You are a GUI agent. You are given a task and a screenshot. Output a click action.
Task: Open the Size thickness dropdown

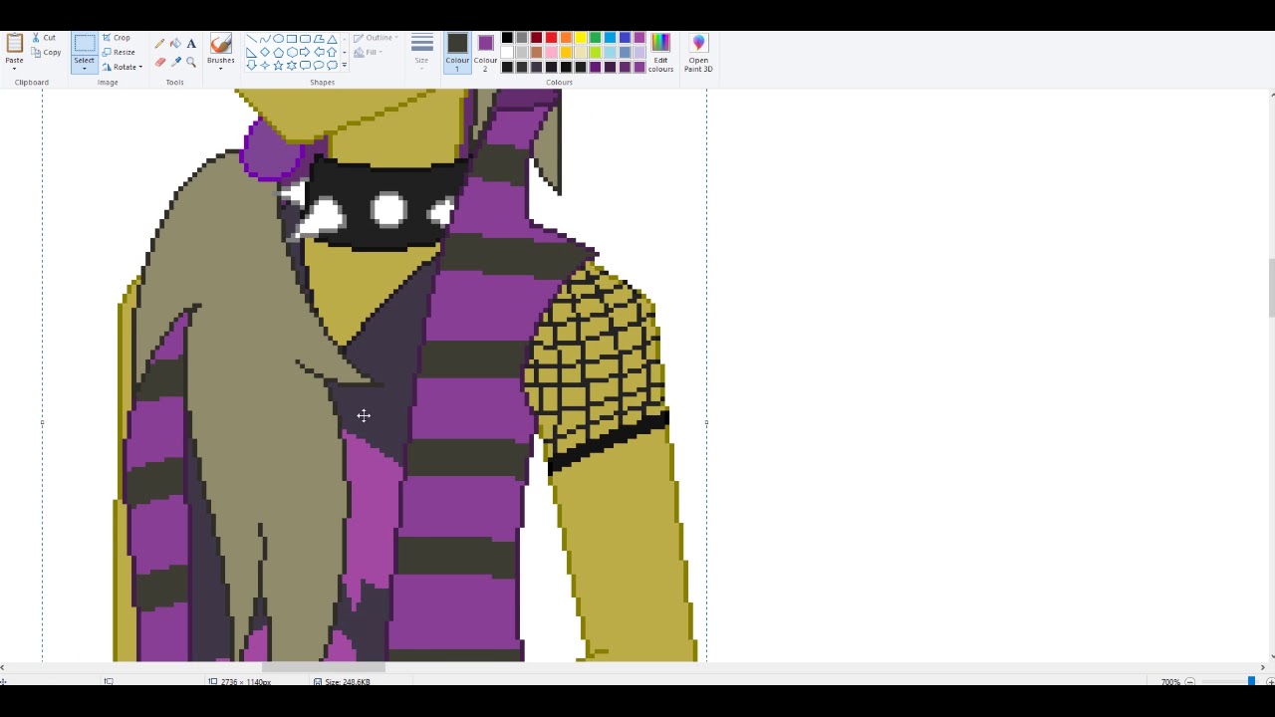[421, 52]
